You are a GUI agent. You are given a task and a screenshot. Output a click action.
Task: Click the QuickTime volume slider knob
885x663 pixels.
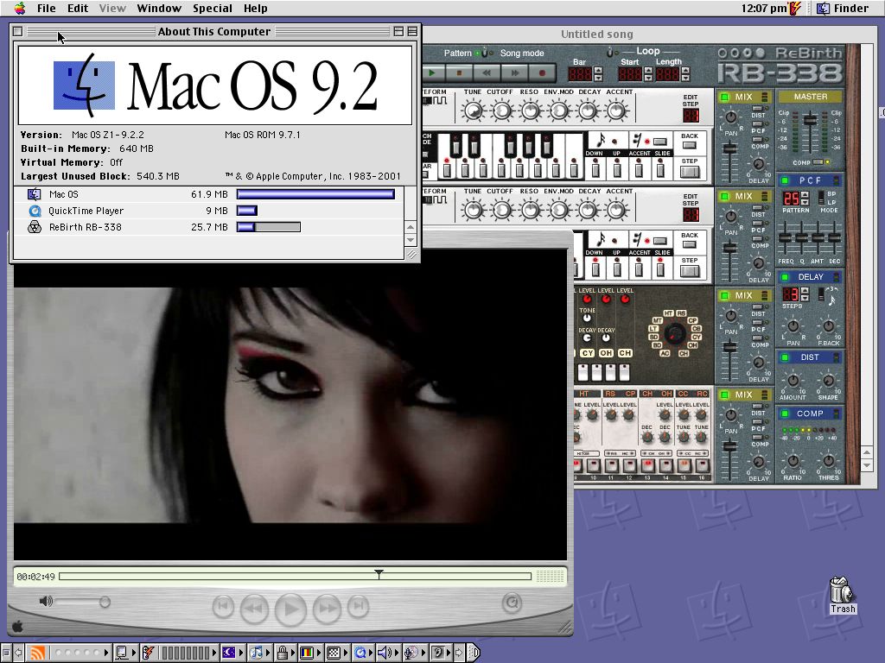pos(105,602)
